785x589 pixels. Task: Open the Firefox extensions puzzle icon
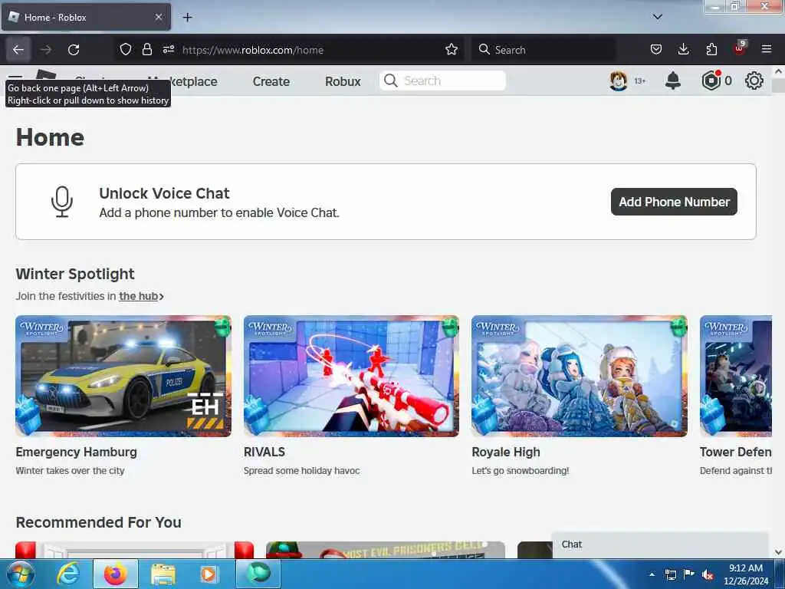coord(711,50)
